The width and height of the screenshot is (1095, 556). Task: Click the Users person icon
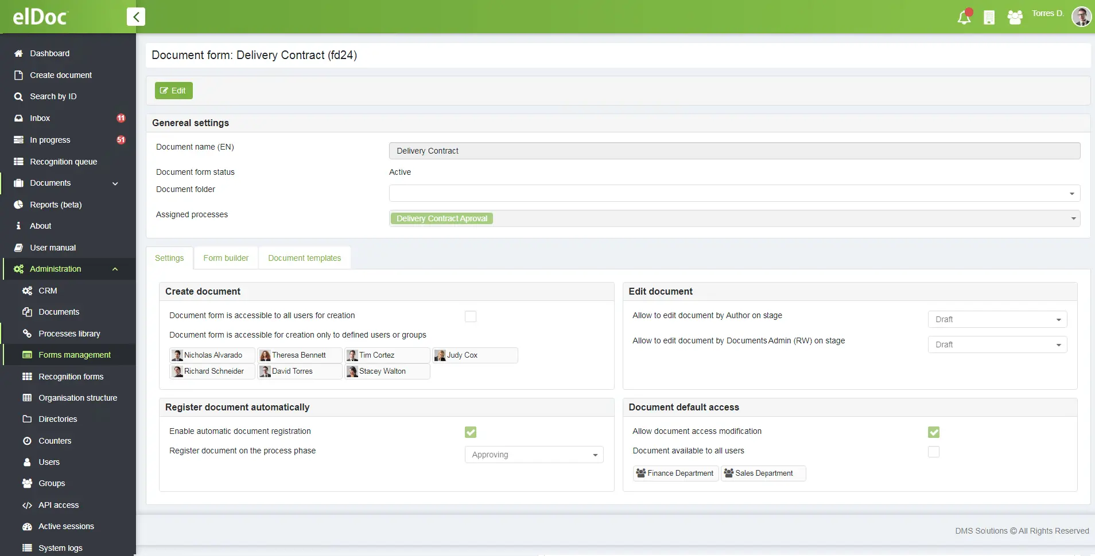27,462
